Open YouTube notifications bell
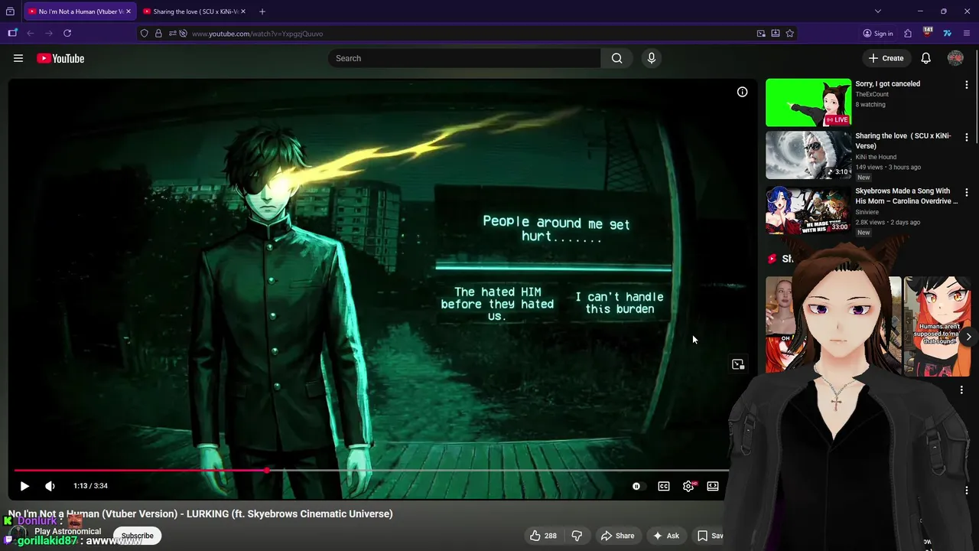 tap(925, 58)
